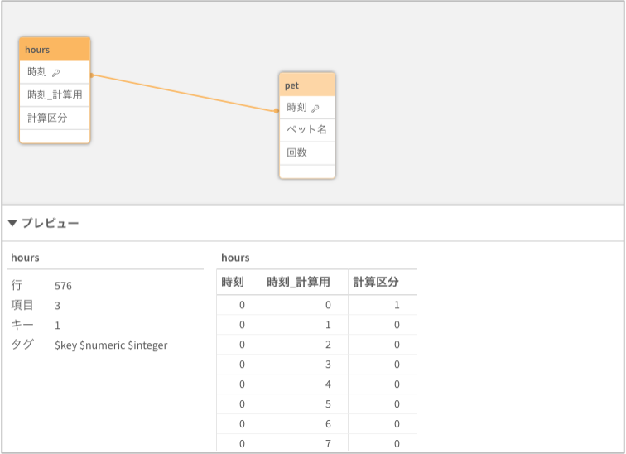Collapse the プレビュー panel with the triangle
This screenshot has width=626, height=454.
(12, 224)
